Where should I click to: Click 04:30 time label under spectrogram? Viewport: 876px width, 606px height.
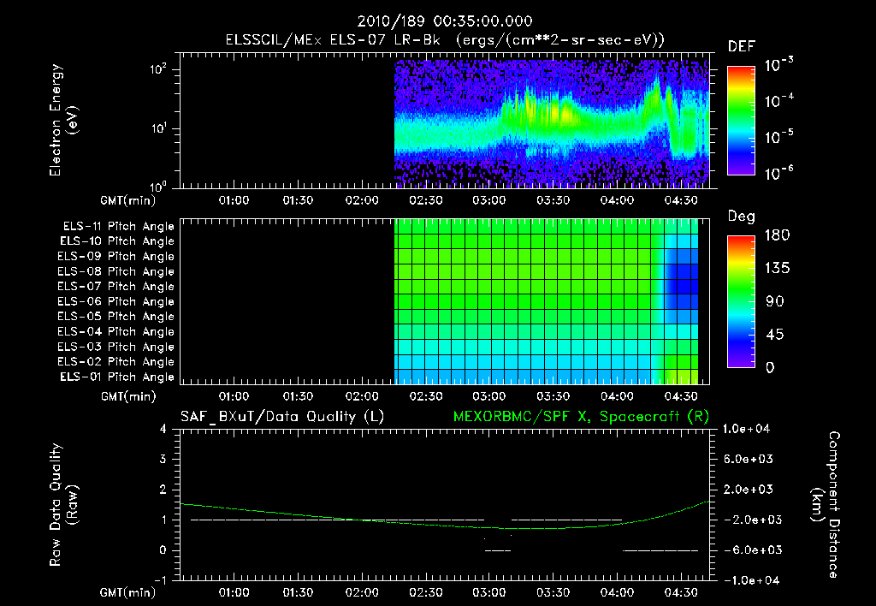(x=681, y=200)
